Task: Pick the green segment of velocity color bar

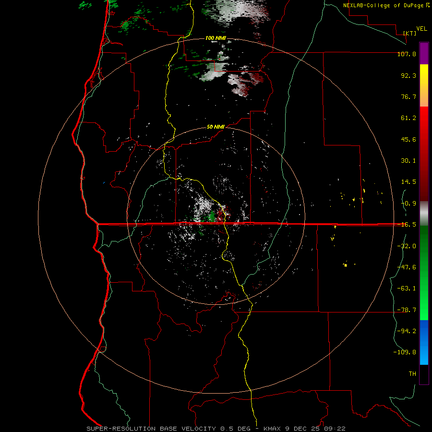Action: pyautogui.click(x=424, y=273)
